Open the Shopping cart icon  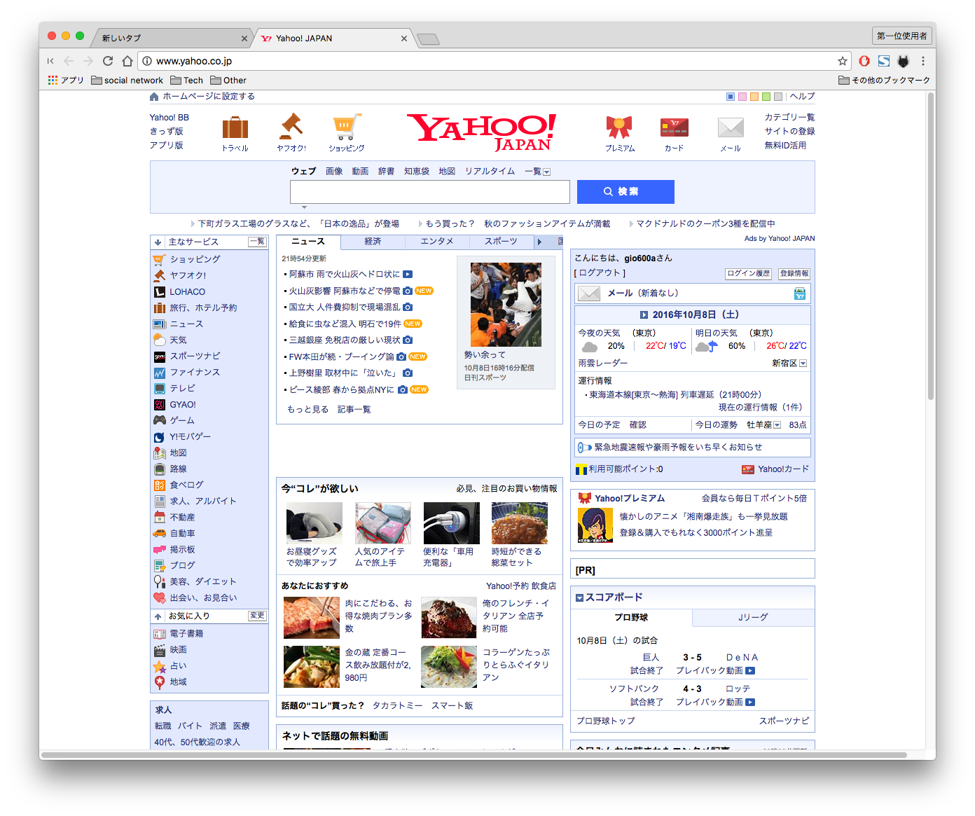click(347, 127)
